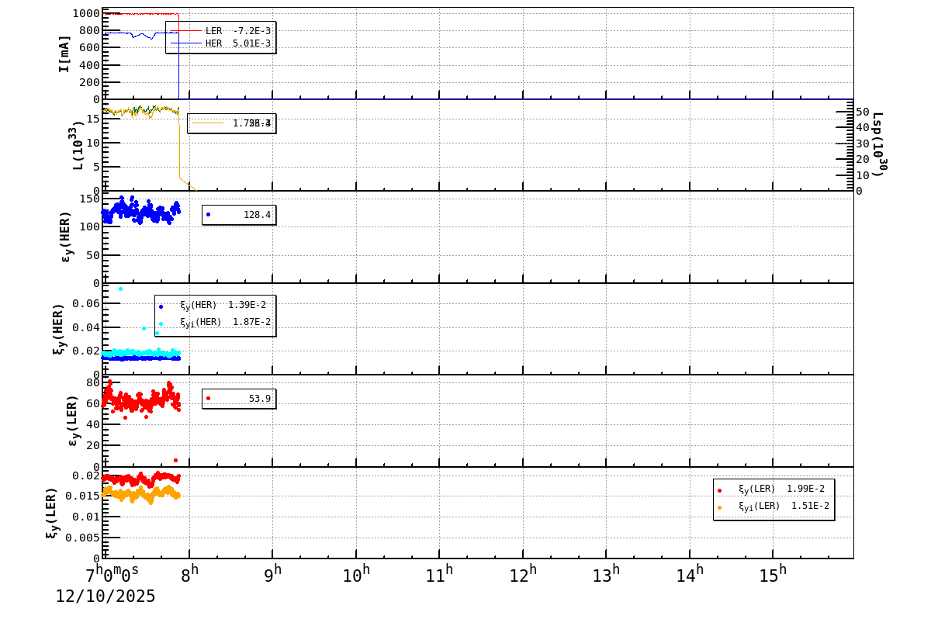Click the orange line sample in the luminosity legend
931x619 pixels.
tap(209, 123)
